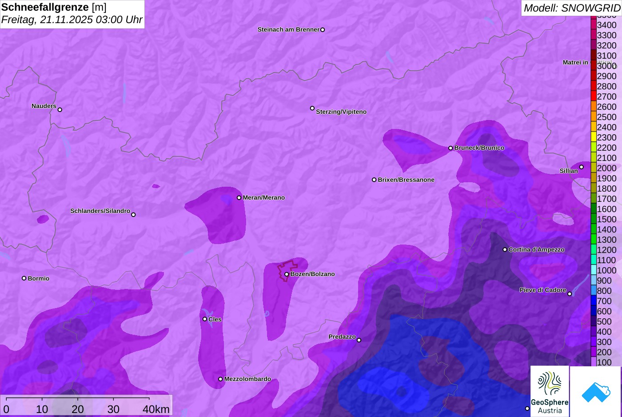Click the 500 legend value
The width and height of the screenshot is (622, 417).
tap(604, 321)
